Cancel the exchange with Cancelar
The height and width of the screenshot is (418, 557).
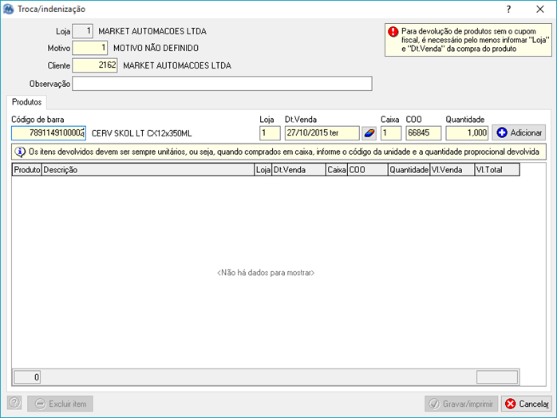[x=527, y=404]
